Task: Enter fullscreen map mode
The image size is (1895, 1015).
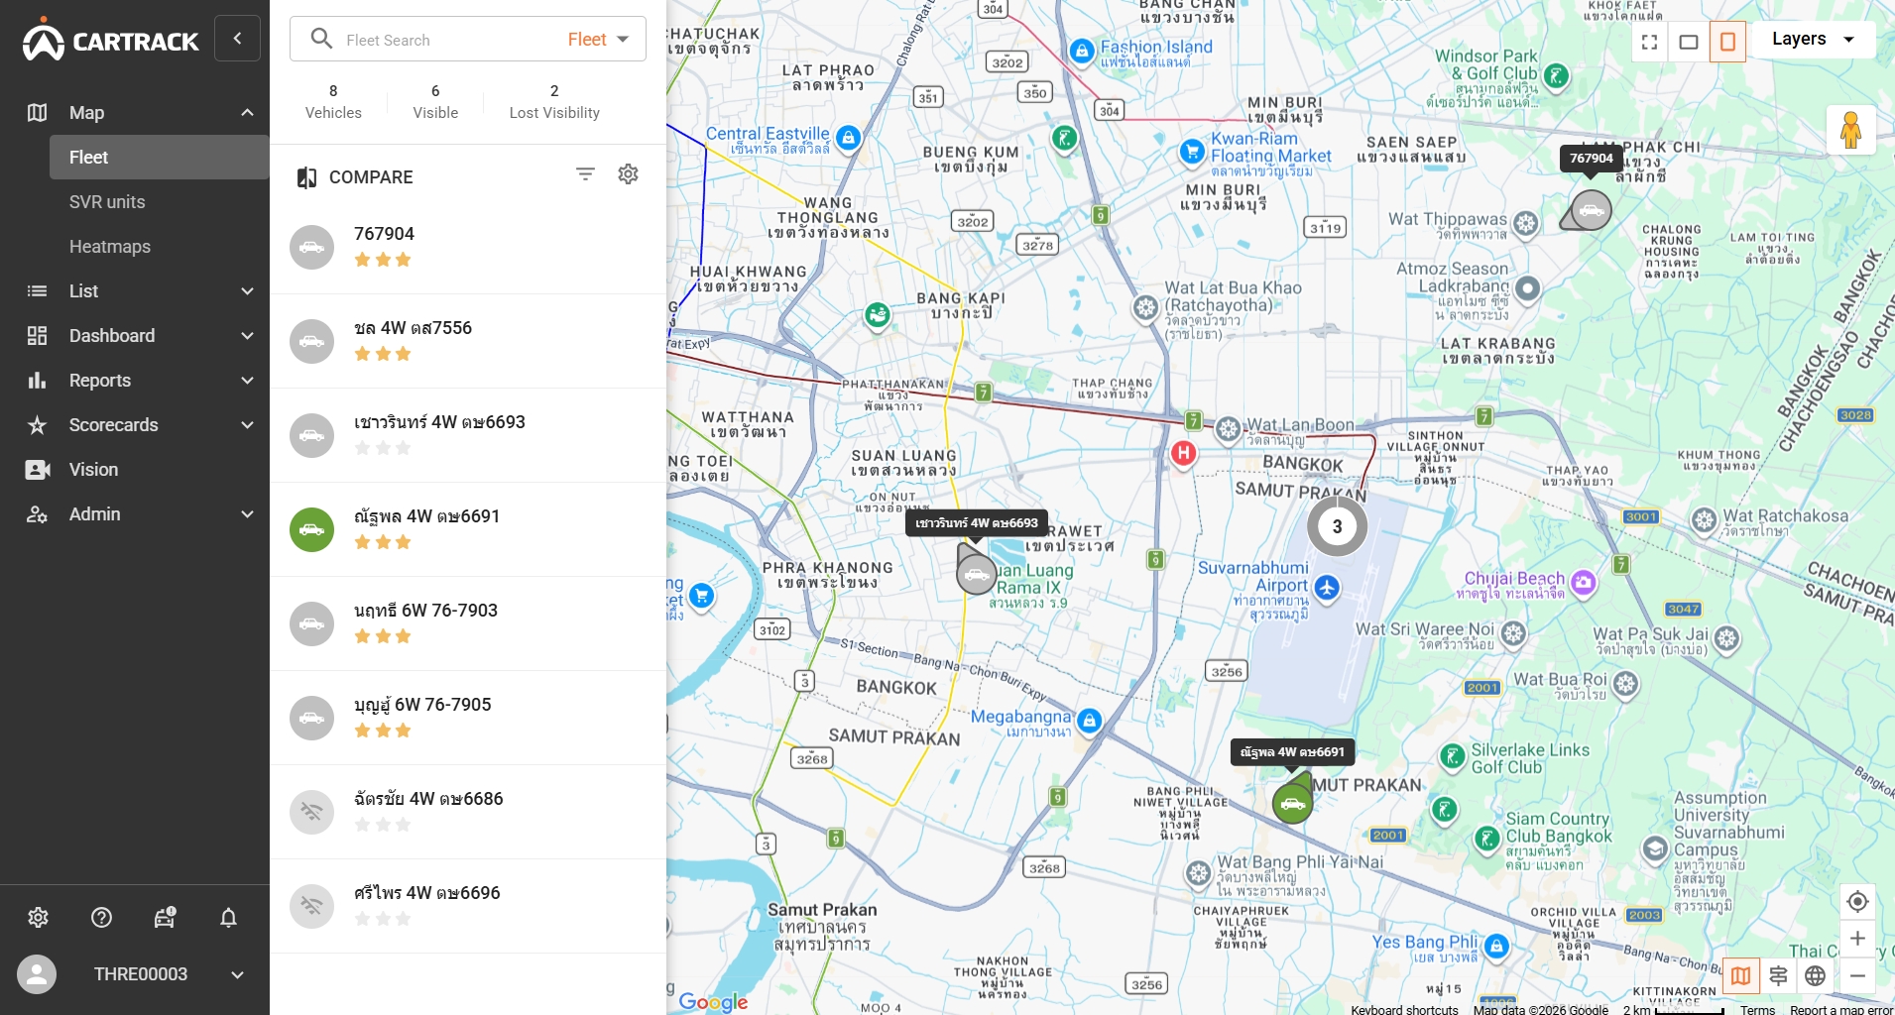Action: 1649,42
